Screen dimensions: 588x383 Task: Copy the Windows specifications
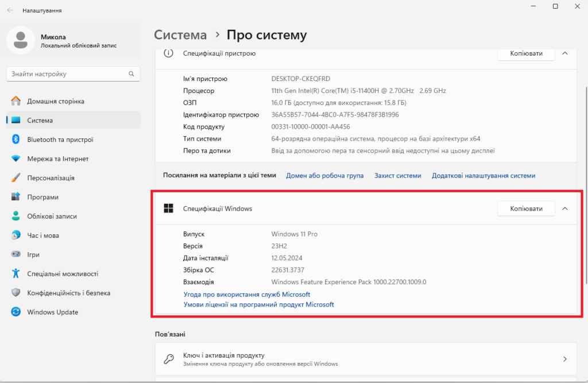(x=526, y=208)
